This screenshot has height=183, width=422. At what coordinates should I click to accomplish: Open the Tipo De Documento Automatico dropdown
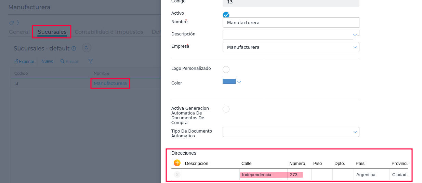tap(355, 132)
